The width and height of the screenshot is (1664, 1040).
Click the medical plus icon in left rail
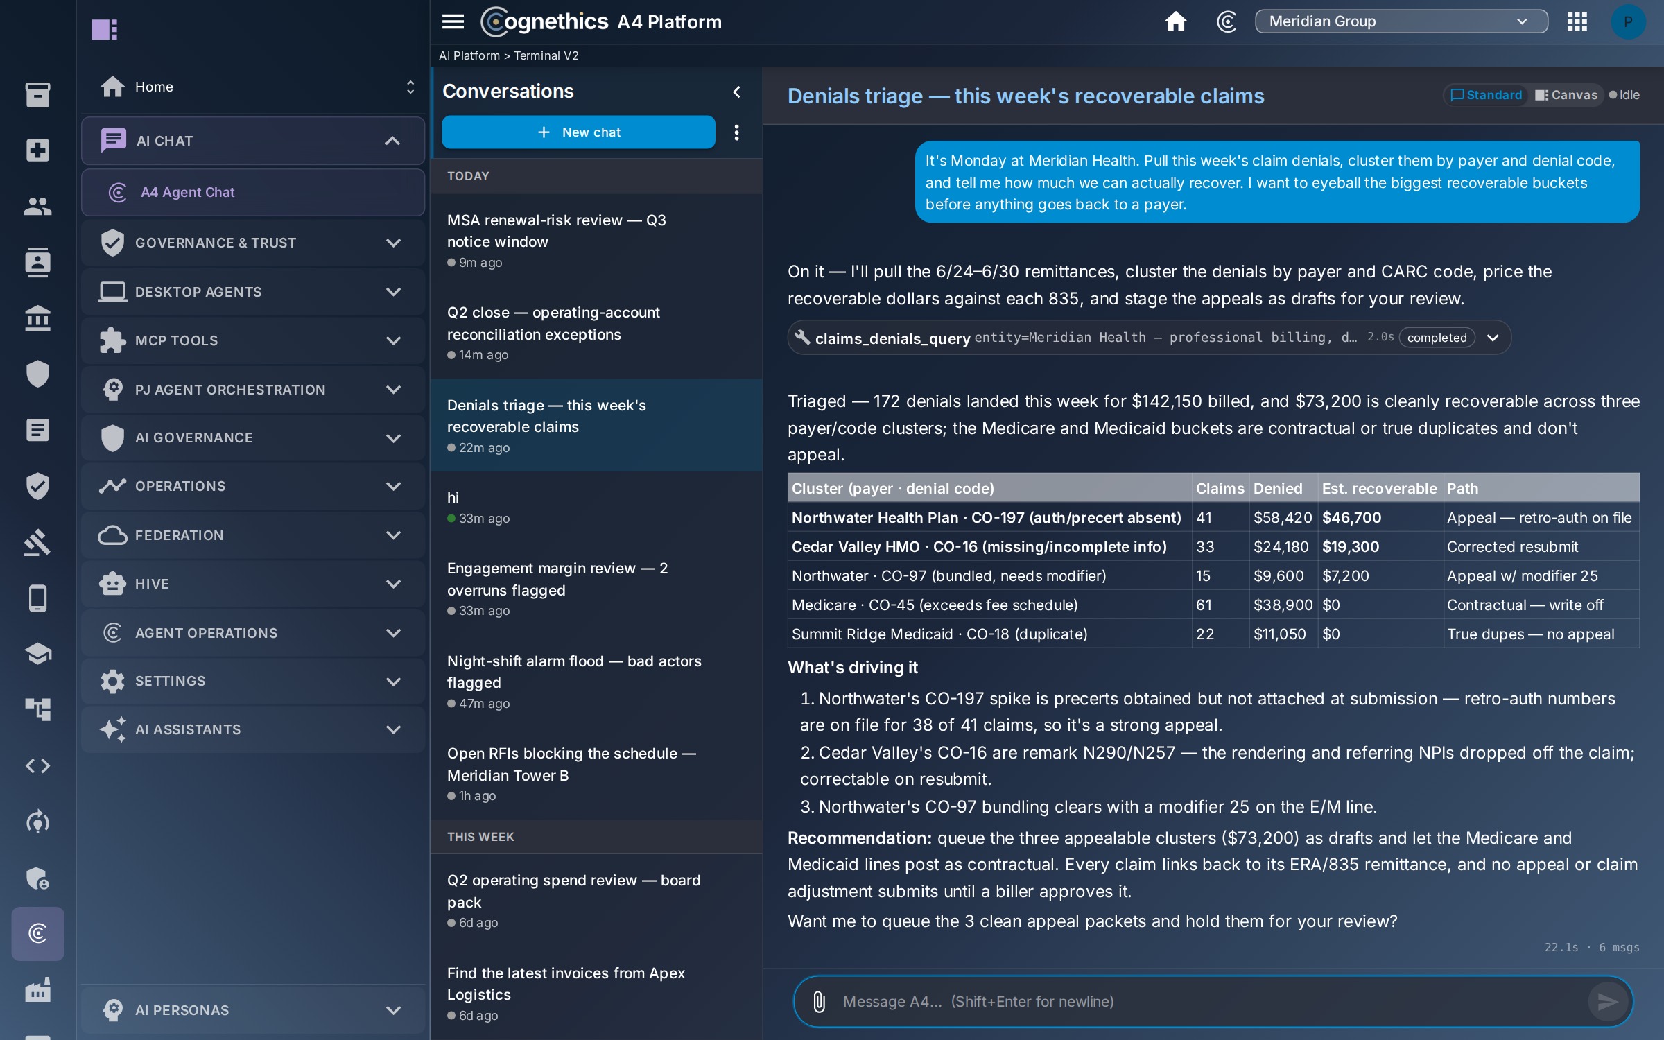(37, 150)
